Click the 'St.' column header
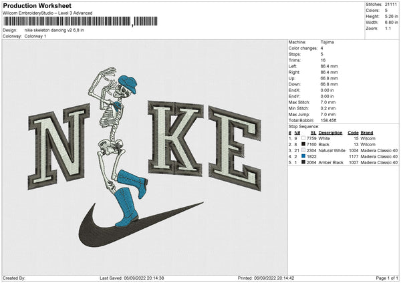The width and height of the screenshot is (401, 283). [313, 133]
